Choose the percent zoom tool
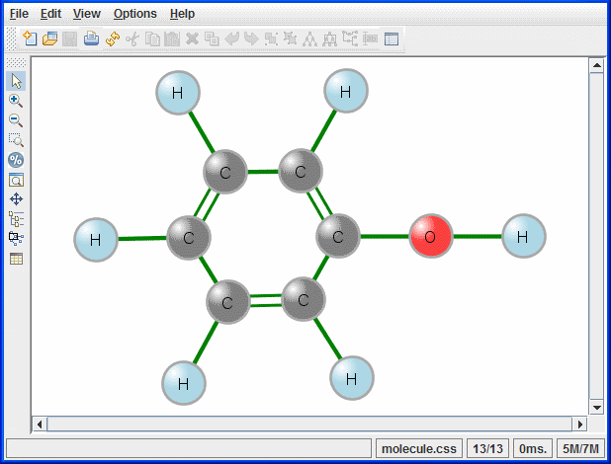Viewport: 611px width, 464px height. [16, 160]
